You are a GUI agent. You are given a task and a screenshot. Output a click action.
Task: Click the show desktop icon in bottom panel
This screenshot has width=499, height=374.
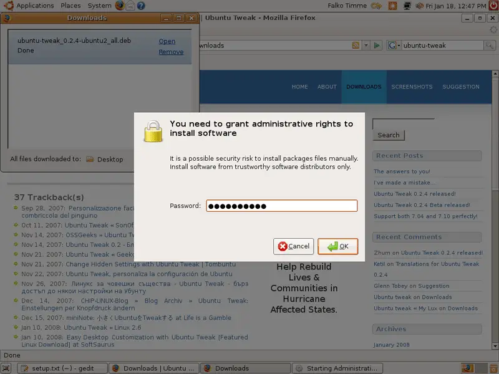[x=6, y=368]
